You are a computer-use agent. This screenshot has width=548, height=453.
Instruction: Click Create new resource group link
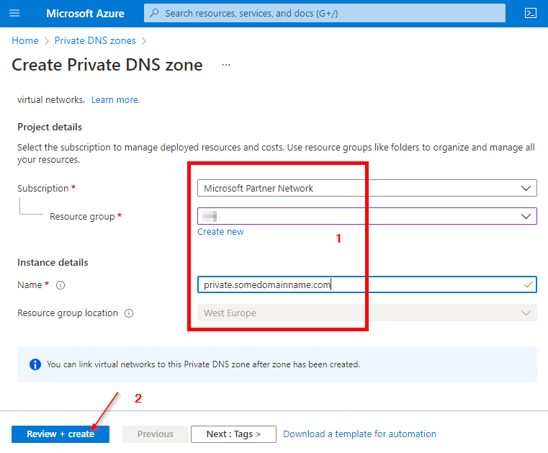coord(220,232)
